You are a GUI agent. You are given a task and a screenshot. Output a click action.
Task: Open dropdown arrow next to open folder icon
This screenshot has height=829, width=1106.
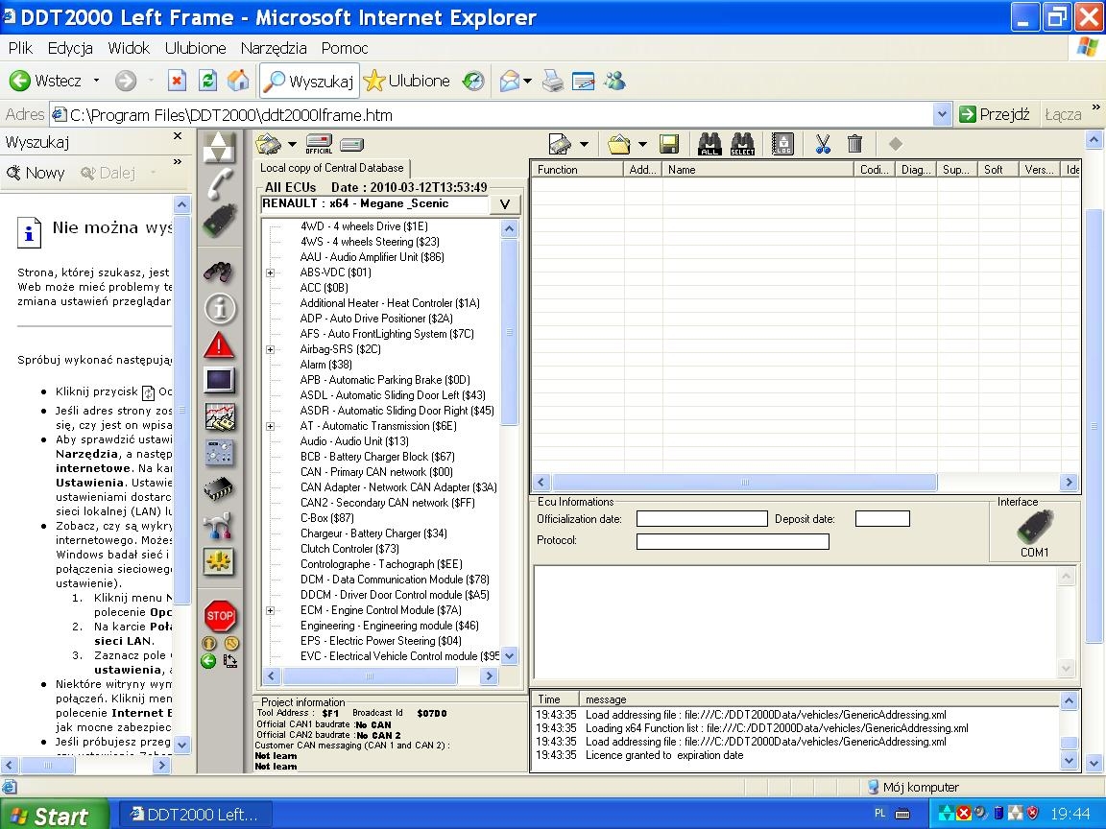[642, 145]
